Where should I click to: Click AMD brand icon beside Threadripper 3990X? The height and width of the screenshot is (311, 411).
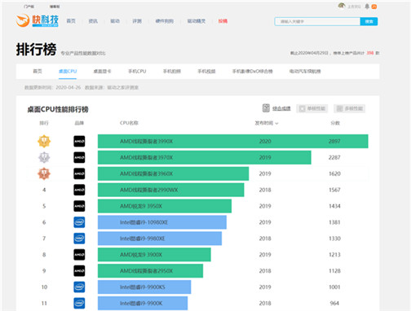coord(79,141)
